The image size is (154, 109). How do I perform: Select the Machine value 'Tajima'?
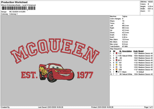tap(125, 16)
